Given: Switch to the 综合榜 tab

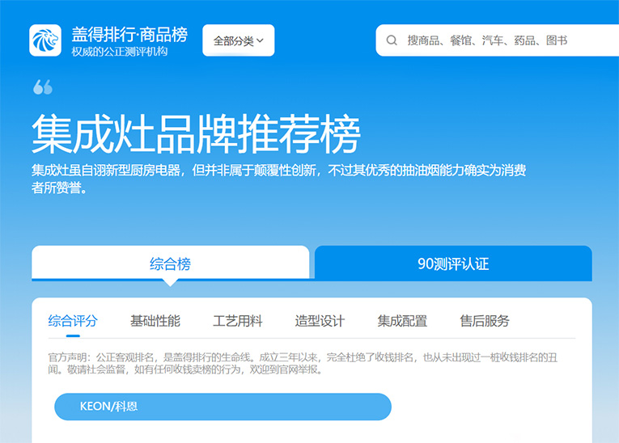Looking at the screenshot, I should tap(171, 264).
